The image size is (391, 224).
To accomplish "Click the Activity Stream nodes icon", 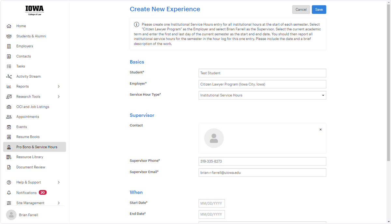I will click(9, 76).
